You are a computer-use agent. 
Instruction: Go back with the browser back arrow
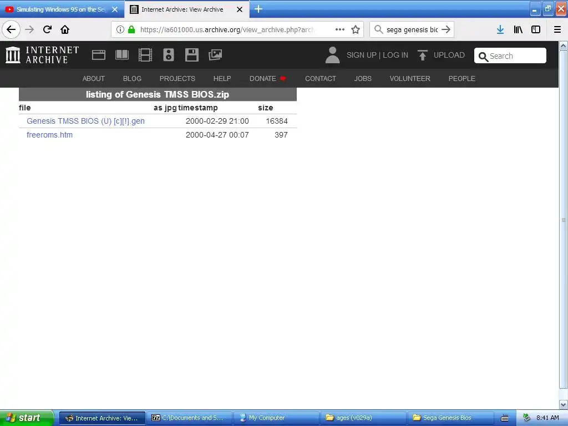(x=11, y=29)
